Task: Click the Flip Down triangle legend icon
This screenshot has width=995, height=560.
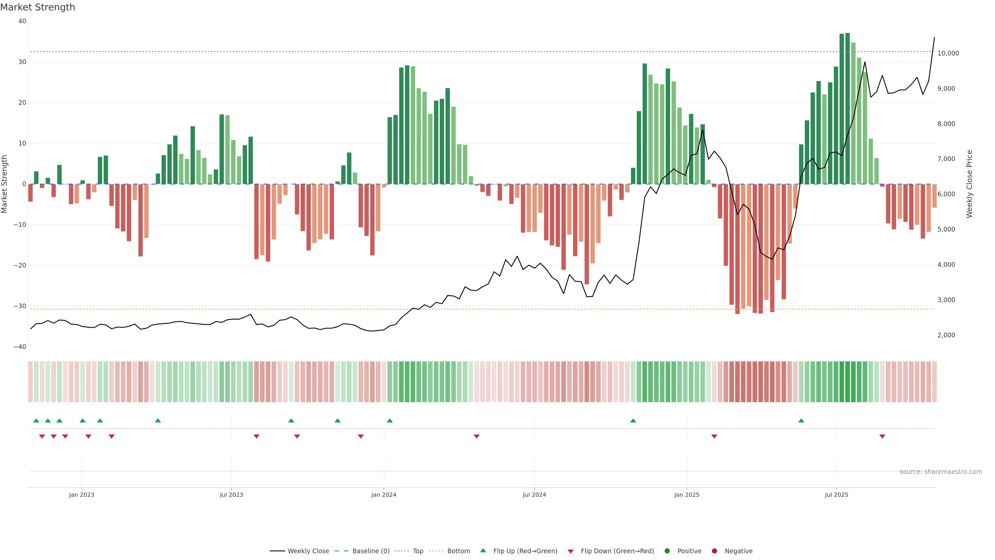Action: pyautogui.click(x=571, y=551)
